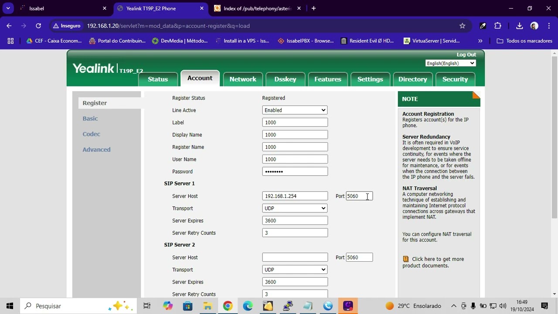
Task: Open SIP Server 1 Transport dropdown
Action: coord(295,208)
